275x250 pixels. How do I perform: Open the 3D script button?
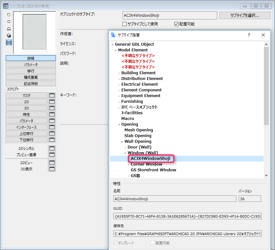pos(26,108)
